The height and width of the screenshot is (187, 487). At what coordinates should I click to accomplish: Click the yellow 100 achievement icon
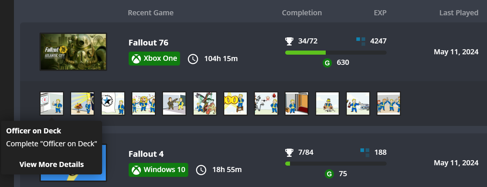[x=236, y=104]
